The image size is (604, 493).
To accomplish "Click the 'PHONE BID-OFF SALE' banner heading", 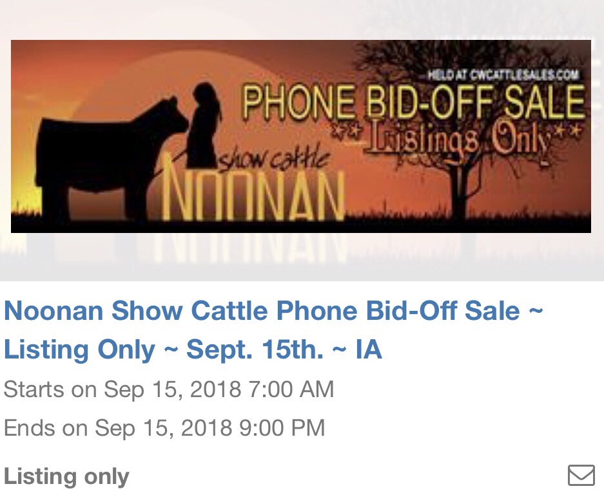I will (x=413, y=102).
